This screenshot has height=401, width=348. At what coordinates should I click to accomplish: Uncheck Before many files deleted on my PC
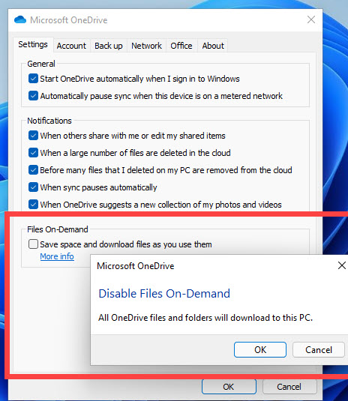33,170
